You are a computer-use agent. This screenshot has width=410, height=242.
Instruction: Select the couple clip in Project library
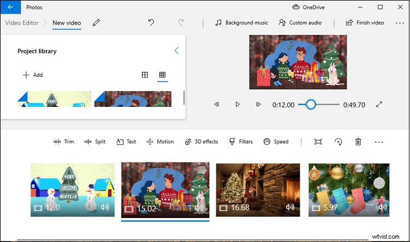coord(133,99)
